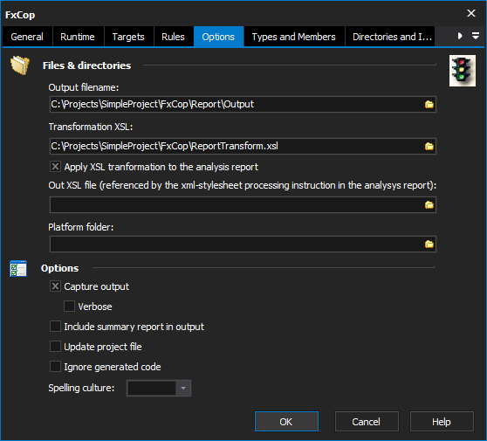Enable Ignore generated code
This screenshot has height=441, width=487.
55,367
